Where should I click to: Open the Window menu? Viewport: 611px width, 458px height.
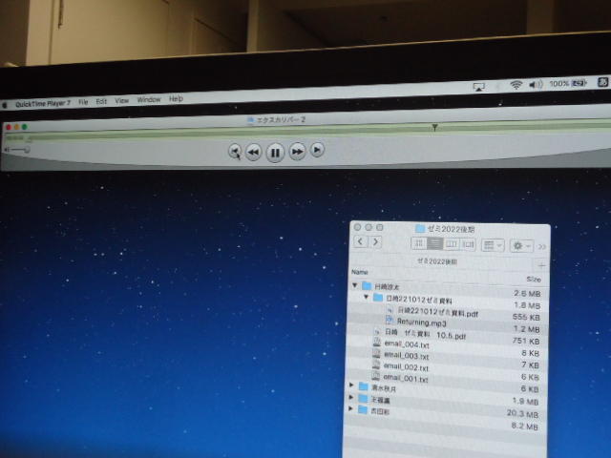(x=149, y=99)
